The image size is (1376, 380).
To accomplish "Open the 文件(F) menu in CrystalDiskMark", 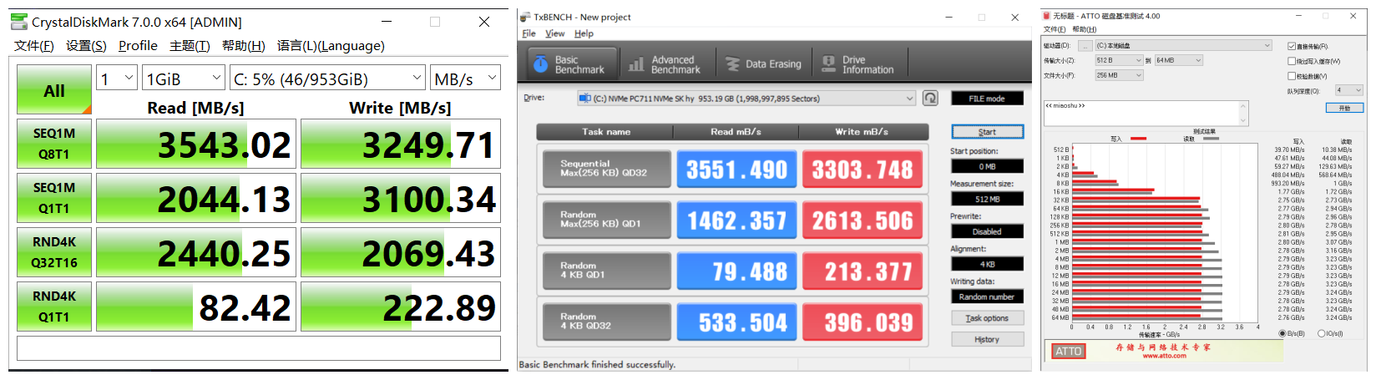I will point(34,46).
